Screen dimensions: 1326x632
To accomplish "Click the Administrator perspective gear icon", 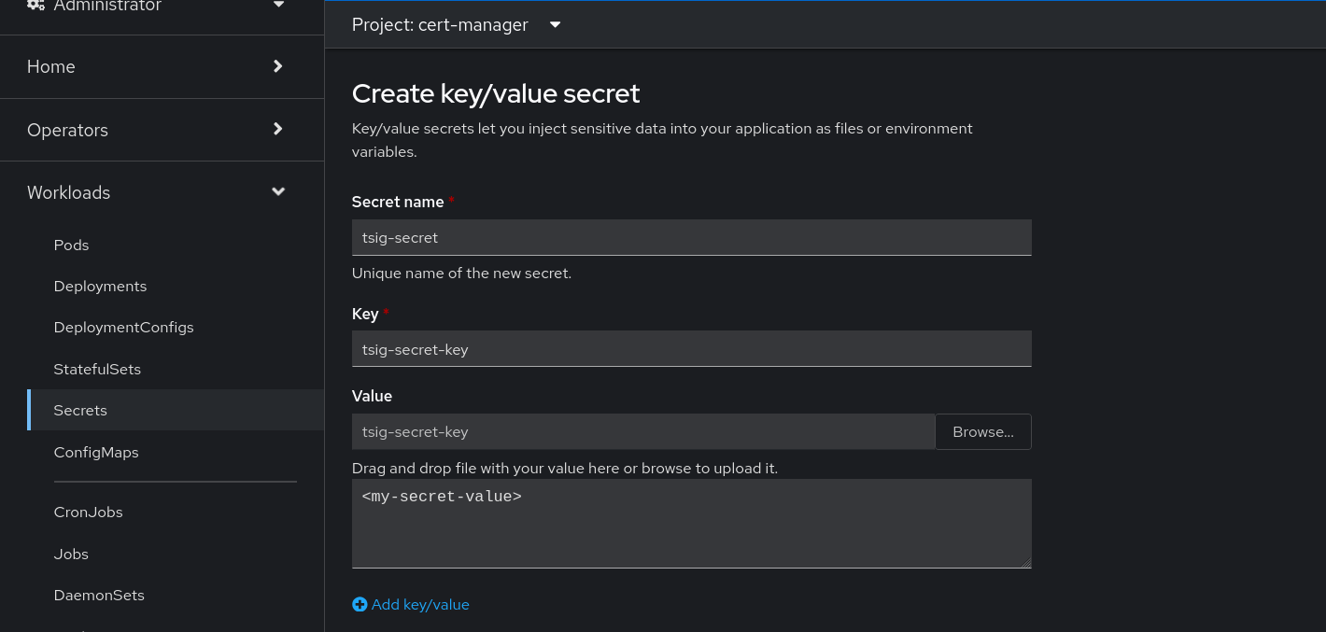I will click(35, 5).
